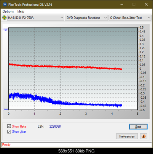Click the 5 label on the horizontal axis
This screenshot has width=153, height=154.
[x=138, y=114]
